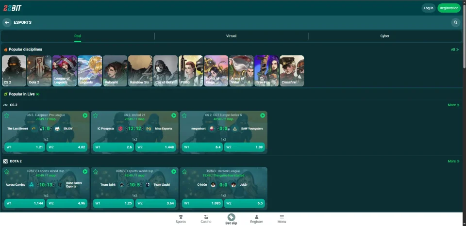Viewport: 466px width, 226px height.
Task: Open the 22BIT logo home link
Action: tap(12, 8)
